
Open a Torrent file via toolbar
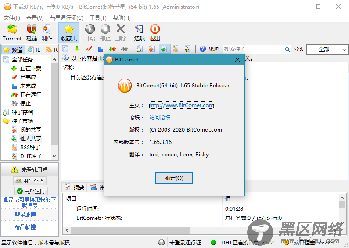pos(12,32)
